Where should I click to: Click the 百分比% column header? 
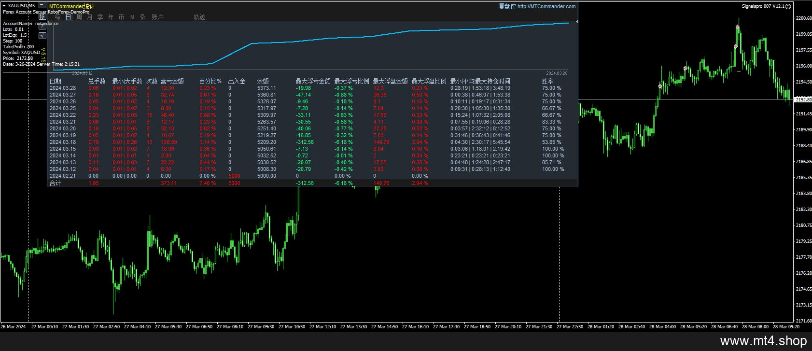coord(210,81)
